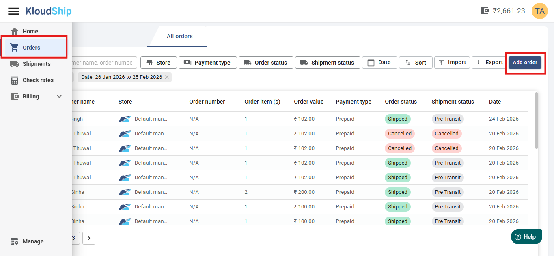Click the Export button

[489, 63]
